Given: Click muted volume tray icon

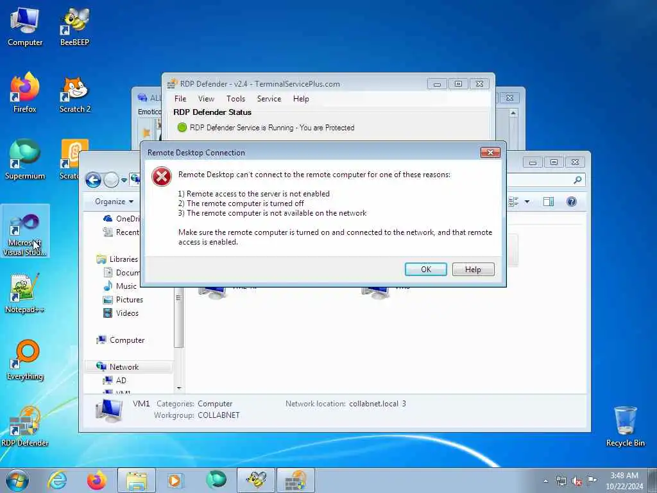Looking at the screenshot, I should tap(577, 481).
